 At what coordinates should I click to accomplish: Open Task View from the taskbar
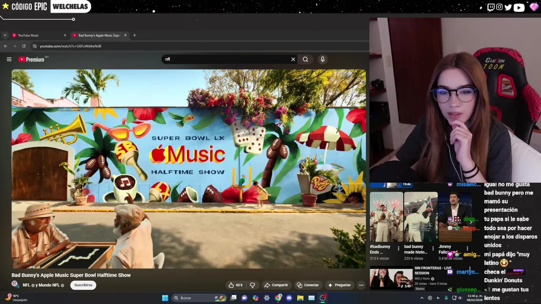pos(233,298)
